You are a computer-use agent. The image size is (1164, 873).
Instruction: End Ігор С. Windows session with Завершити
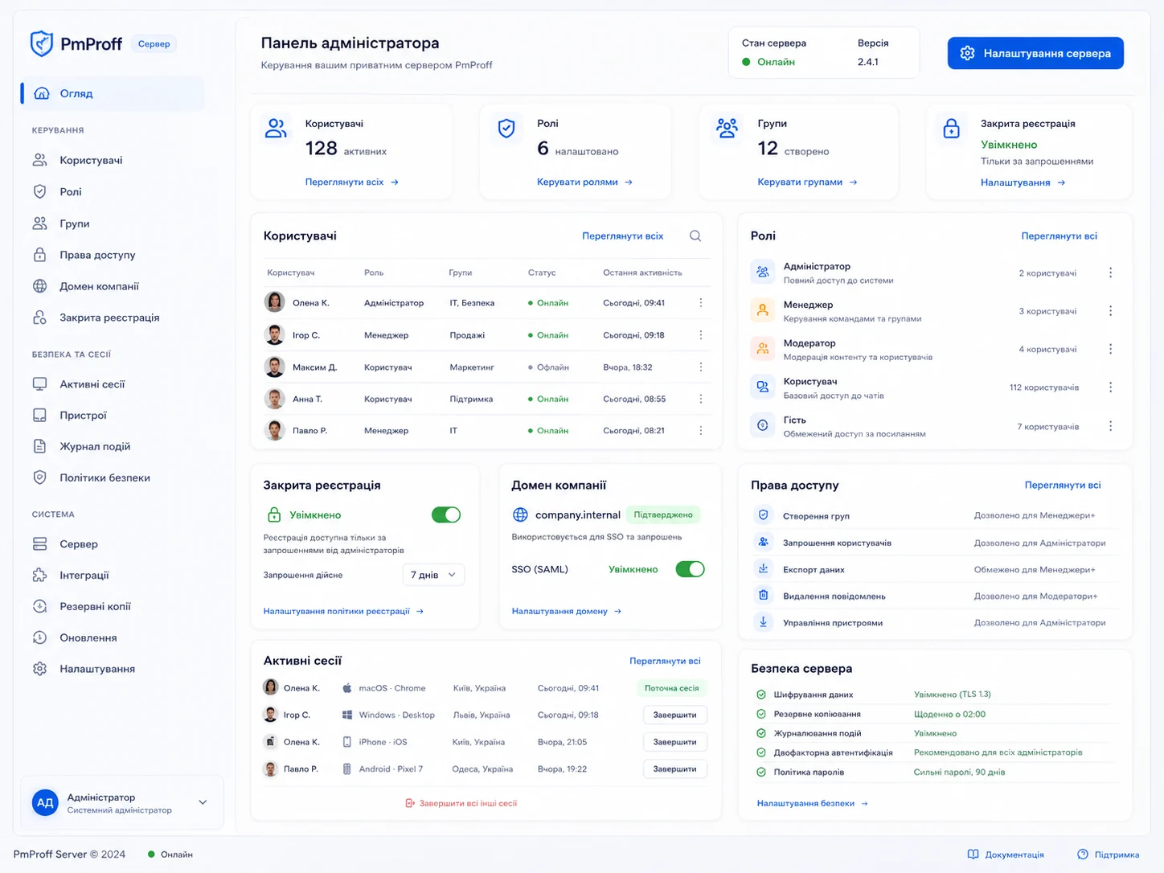tap(674, 715)
